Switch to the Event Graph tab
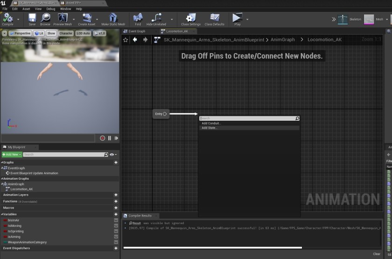The image size is (392, 259). [x=137, y=31]
